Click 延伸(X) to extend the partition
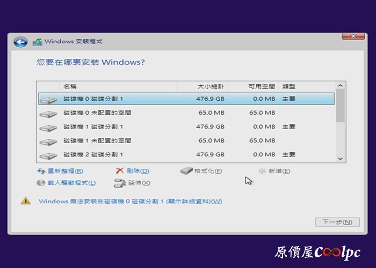Screen dimensions: 376x268 pyautogui.click(x=139, y=183)
